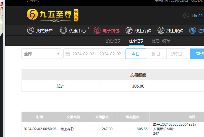
Task: Click the 电子钱包 wallet icon
Action: (97, 31)
